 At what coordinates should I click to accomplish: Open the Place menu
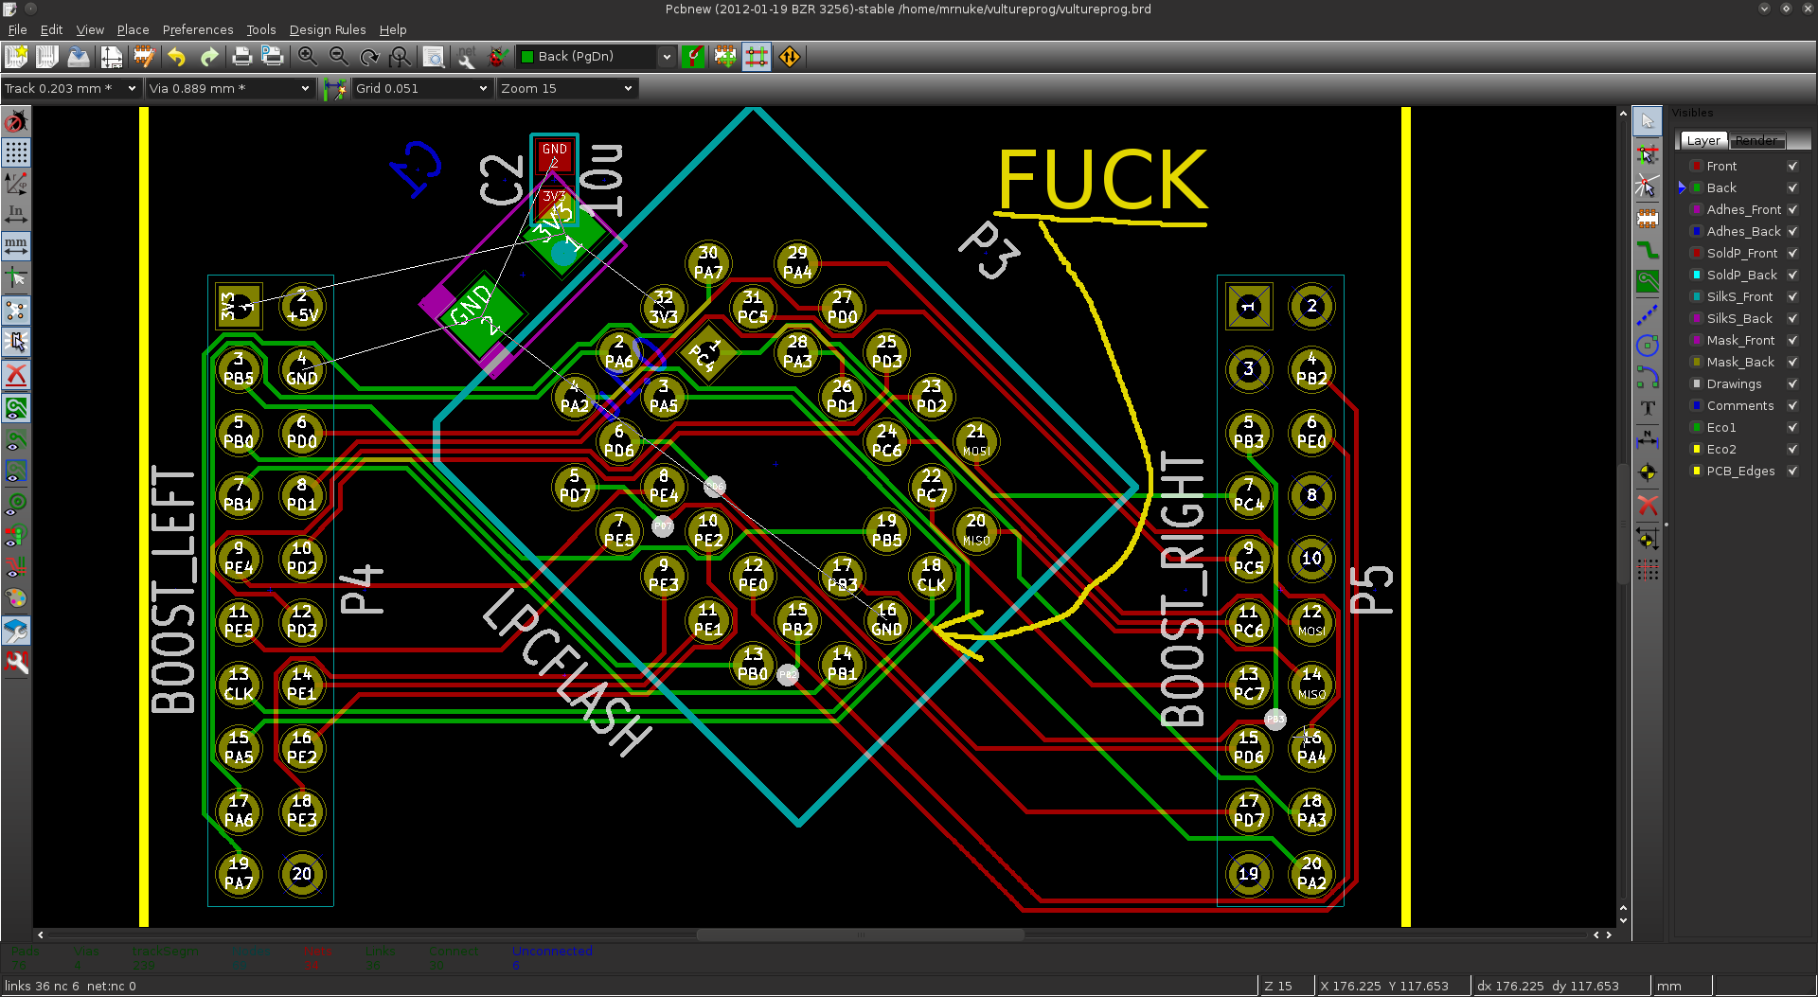click(x=133, y=29)
